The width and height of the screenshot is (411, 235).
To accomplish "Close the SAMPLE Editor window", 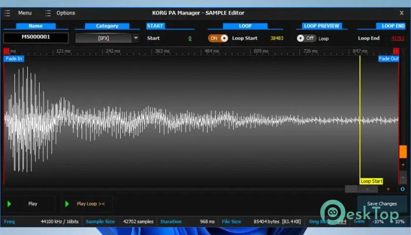I will click(x=402, y=13).
